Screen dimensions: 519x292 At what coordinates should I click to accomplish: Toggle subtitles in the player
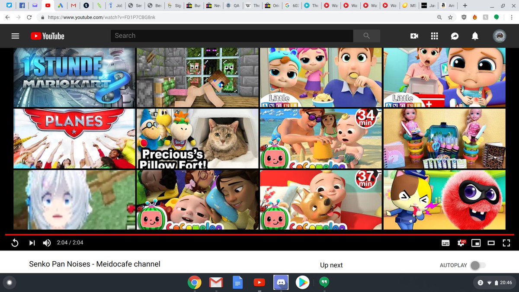pos(445,243)
